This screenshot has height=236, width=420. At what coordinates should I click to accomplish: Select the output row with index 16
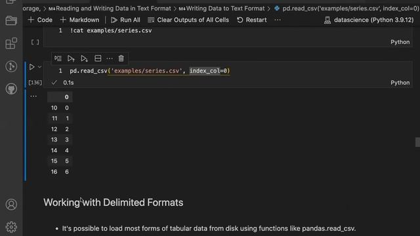click(60, 172)
